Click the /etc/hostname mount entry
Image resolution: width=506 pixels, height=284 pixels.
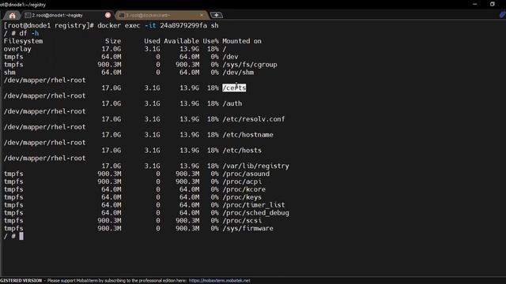pos(247,135)
